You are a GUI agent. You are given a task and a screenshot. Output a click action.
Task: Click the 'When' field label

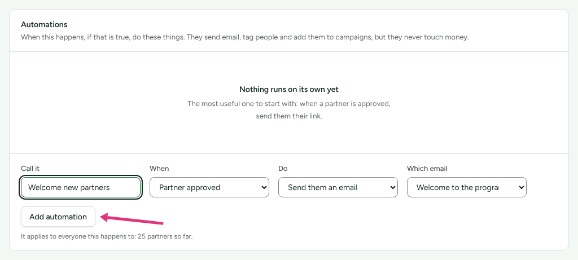coord(159,168)
